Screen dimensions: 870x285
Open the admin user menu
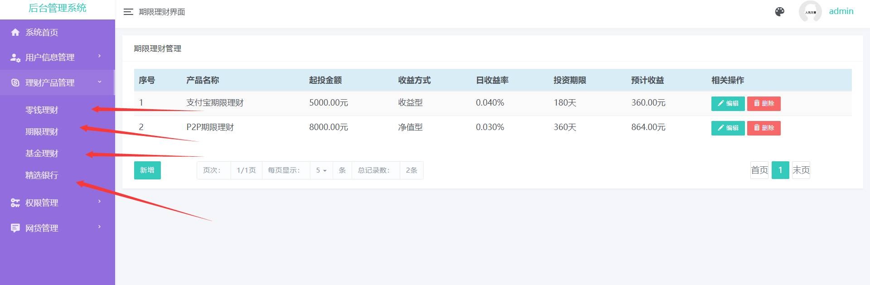pyautogui.click(x=841, y=11)
